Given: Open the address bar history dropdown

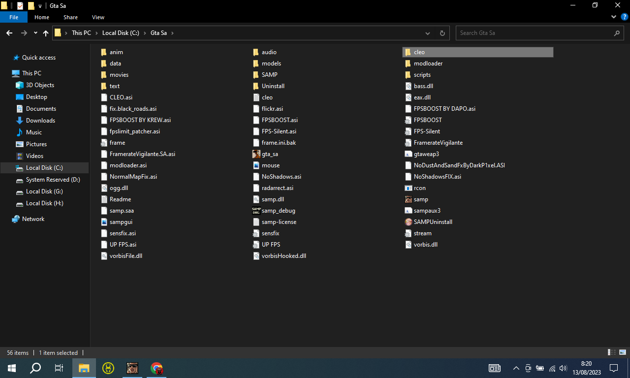Looking at the screenshot, I should 428,33.
